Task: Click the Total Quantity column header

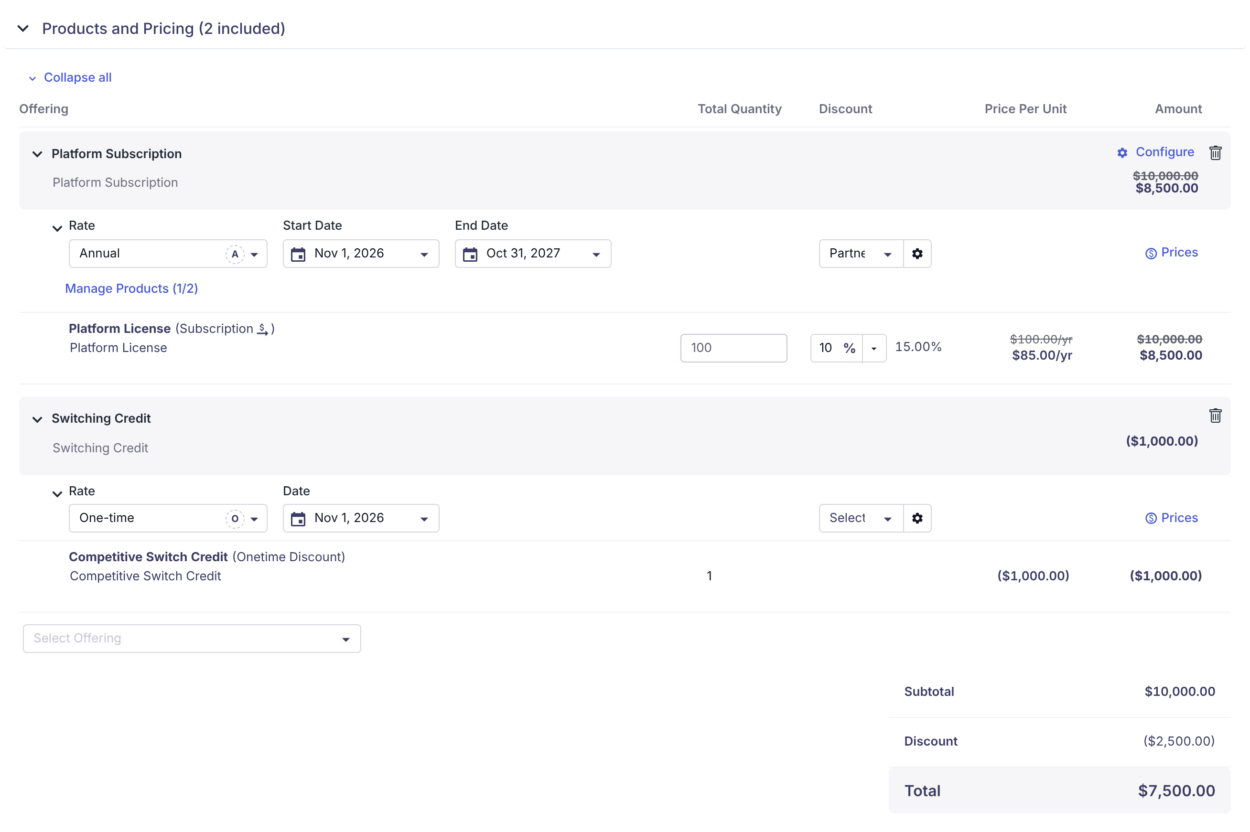Action: pyautogui.click(x=739, y=109)
